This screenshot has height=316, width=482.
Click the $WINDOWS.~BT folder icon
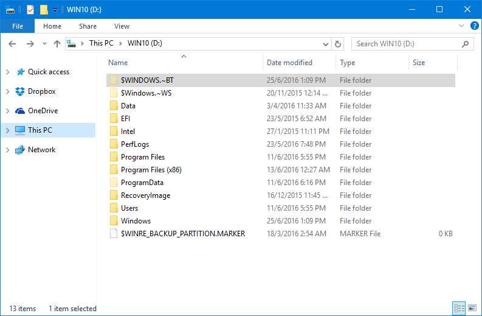(114, 80)
